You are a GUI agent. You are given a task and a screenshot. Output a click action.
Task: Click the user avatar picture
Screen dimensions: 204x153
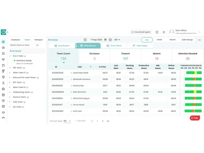point(172,32)
